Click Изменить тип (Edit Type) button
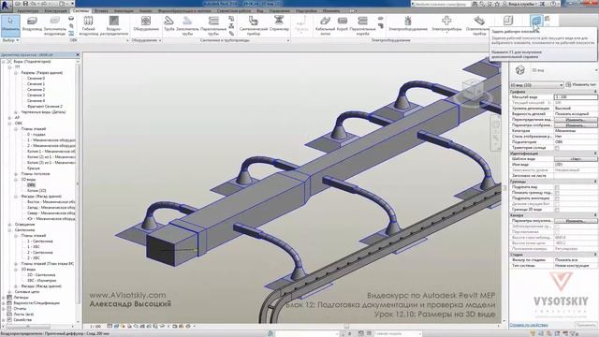The height and width of the screenshot is (337, 599). click(x=580, y=84)
